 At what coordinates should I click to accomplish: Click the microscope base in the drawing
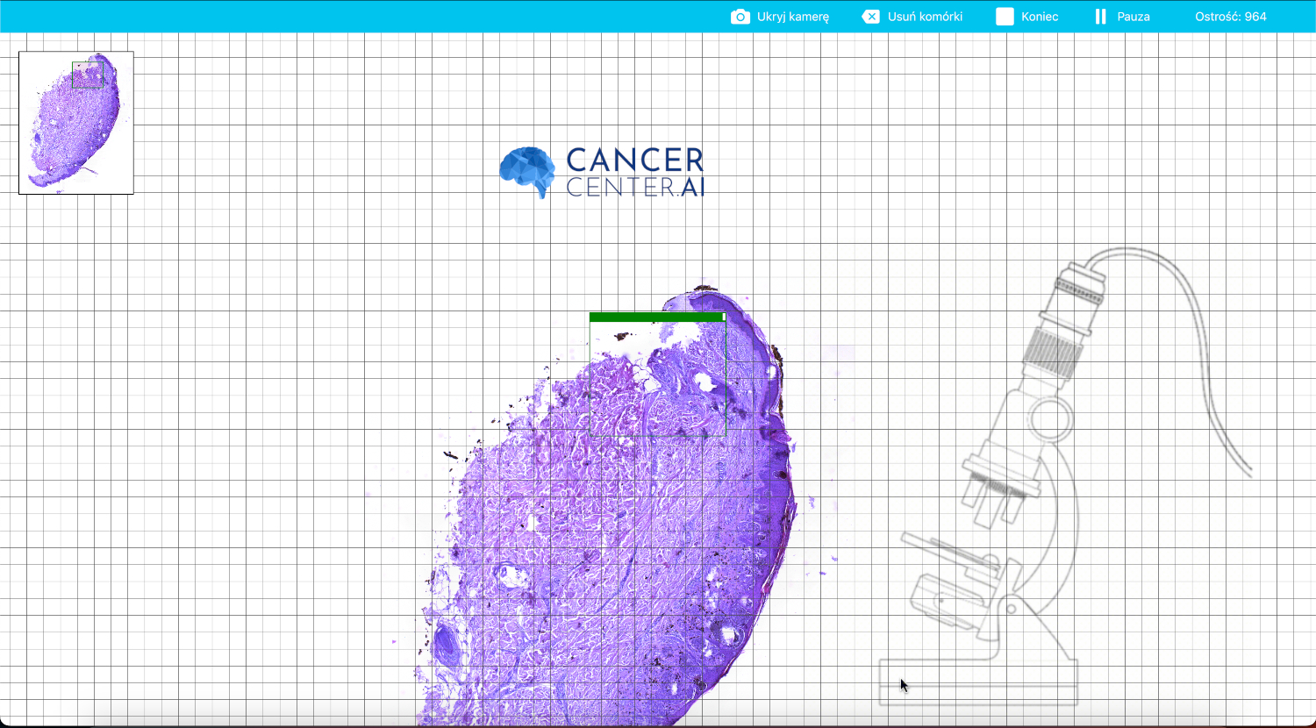click(x=978, y=682)
